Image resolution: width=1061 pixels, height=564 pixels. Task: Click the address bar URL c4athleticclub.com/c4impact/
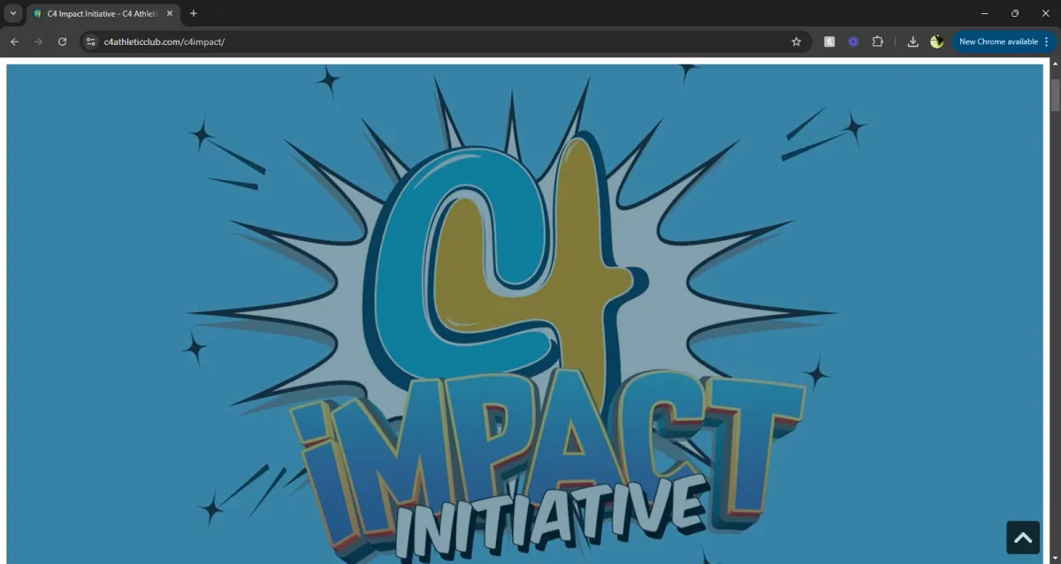point(164,41)
